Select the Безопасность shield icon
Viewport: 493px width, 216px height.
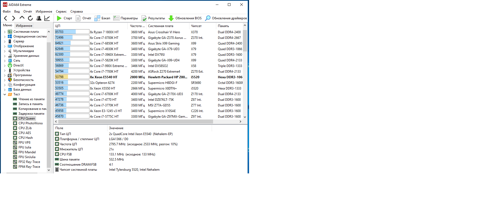click(x=10, y=80)
